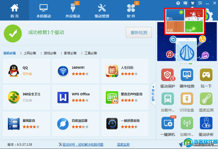Click 版本：6.5.37.128 version text

[x=20, y=144]
